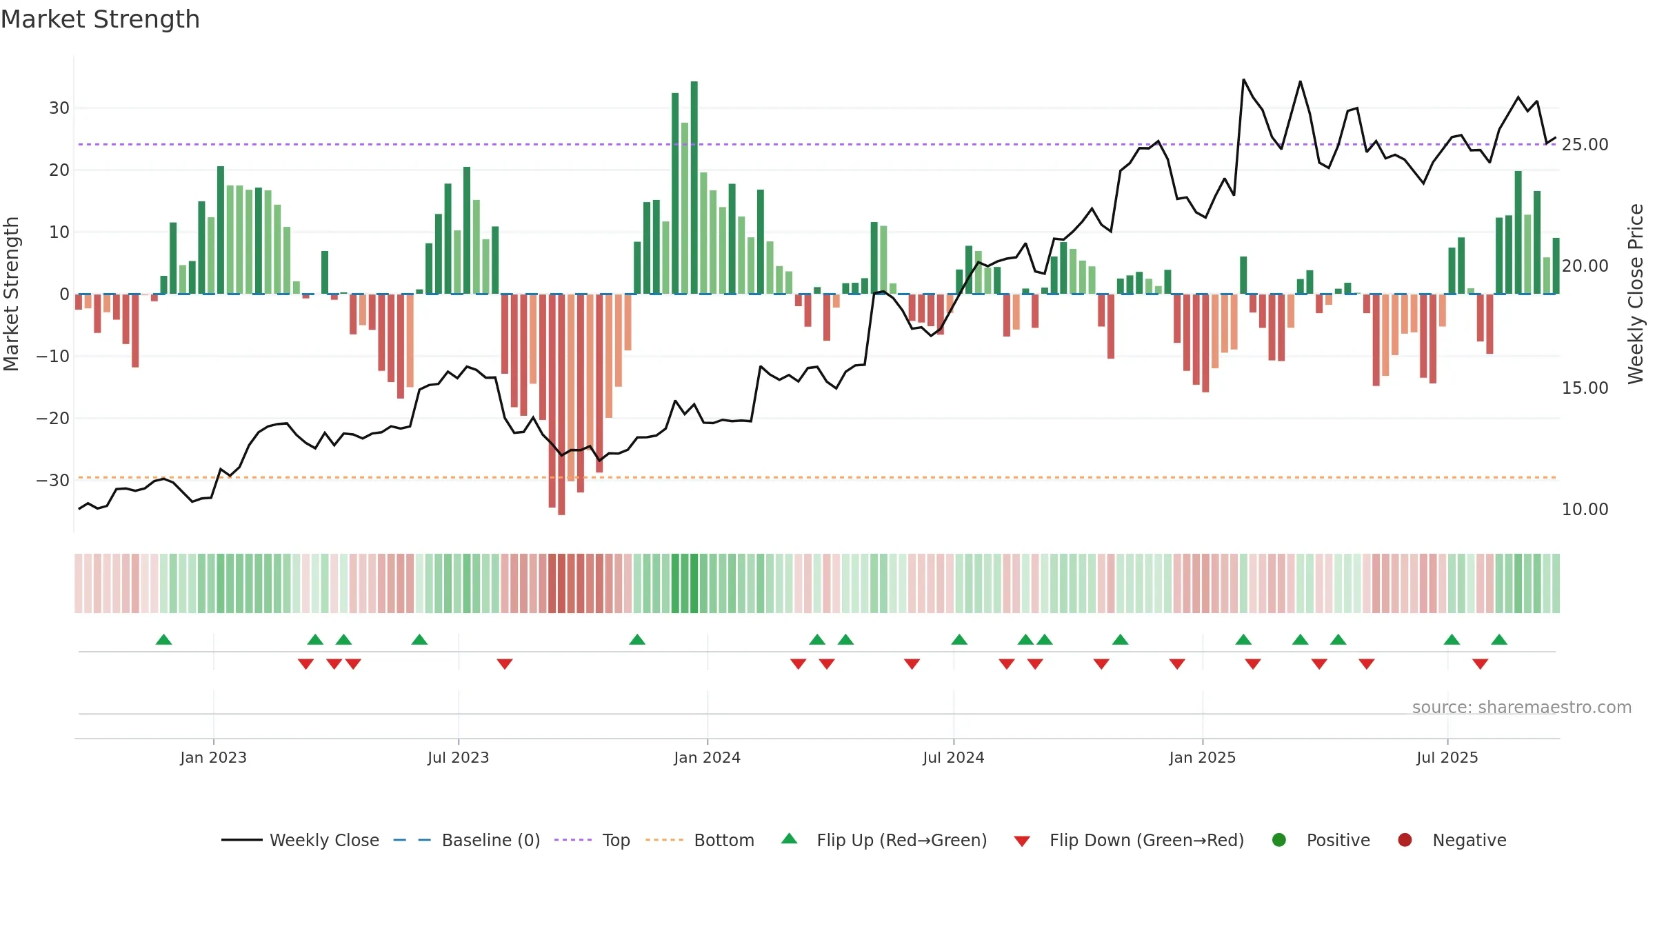Viewport: 1655px width, 931px height.
Task: Select the Bottom legend label
Action: click(724, 841)
